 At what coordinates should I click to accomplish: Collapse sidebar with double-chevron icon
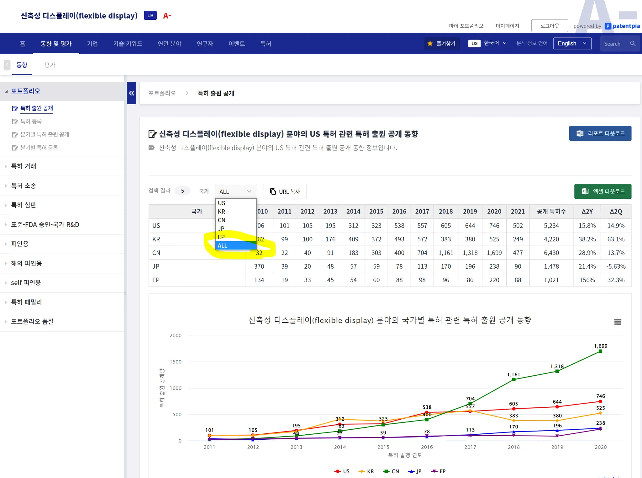coord(131,93)
